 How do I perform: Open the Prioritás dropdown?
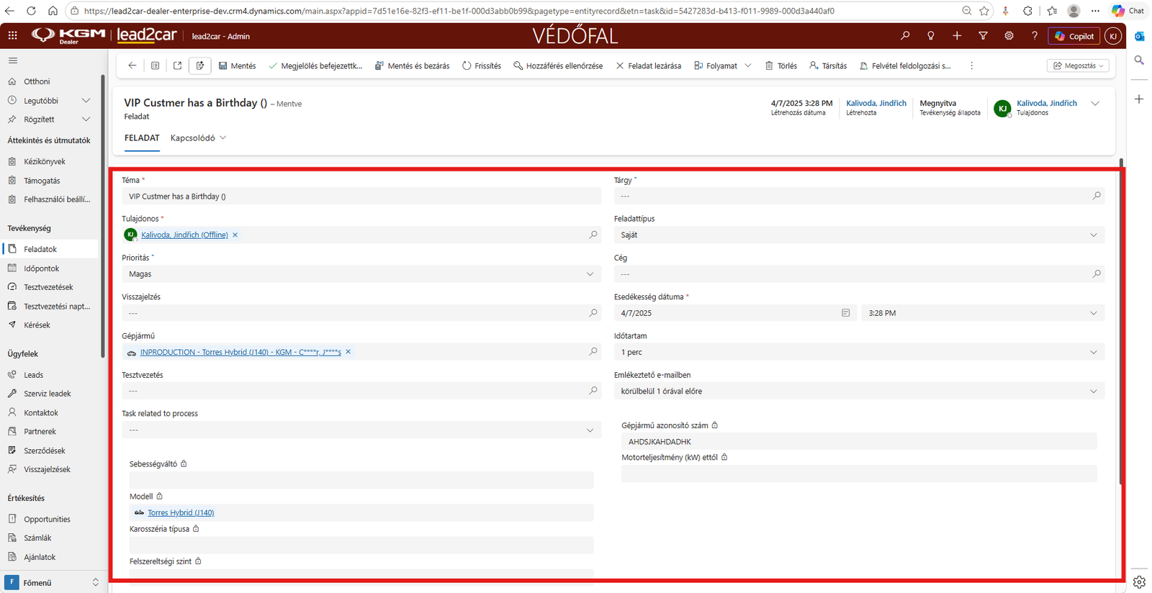coord(361,274)
